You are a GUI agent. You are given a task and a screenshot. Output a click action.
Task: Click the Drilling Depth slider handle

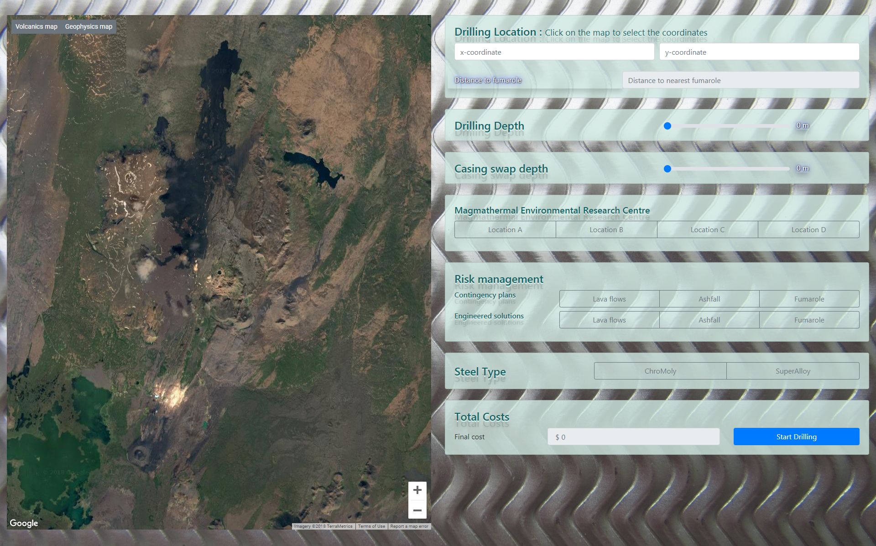coord(667,126)
